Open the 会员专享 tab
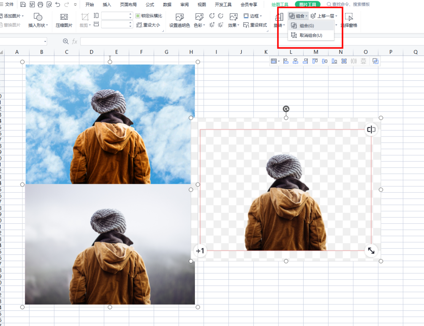Screen dimensions: 424x326 coord(249,5)
